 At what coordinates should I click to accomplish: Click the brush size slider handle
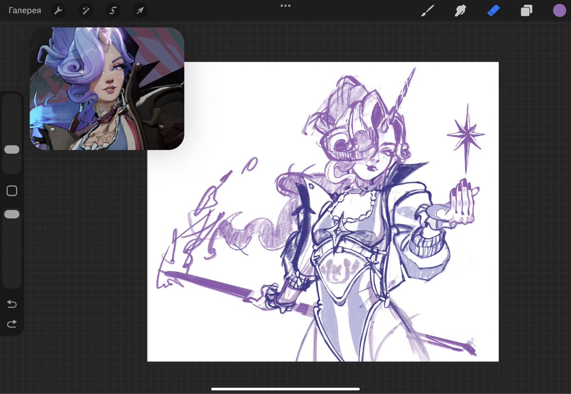[12, 150]
